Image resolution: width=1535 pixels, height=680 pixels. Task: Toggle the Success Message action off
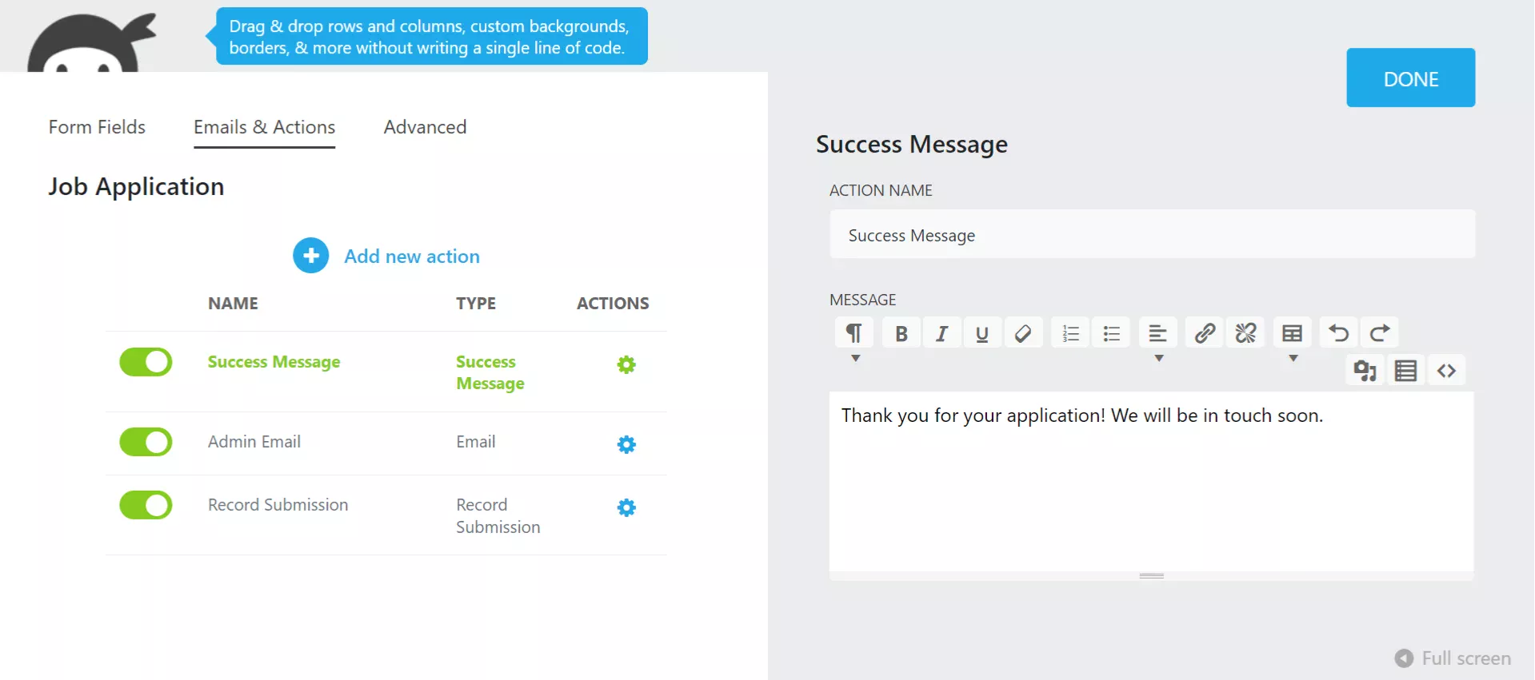(146, 362)
